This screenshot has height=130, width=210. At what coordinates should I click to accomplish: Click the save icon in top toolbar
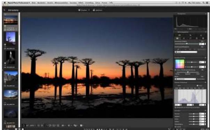(94, 10)
